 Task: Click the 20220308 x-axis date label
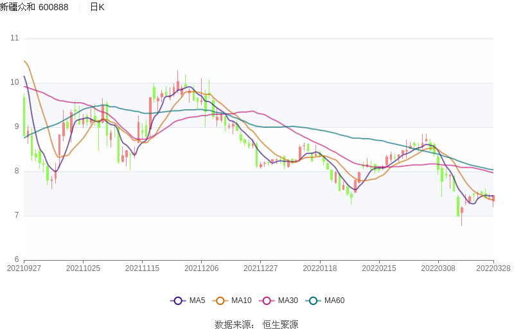(438, 268)
